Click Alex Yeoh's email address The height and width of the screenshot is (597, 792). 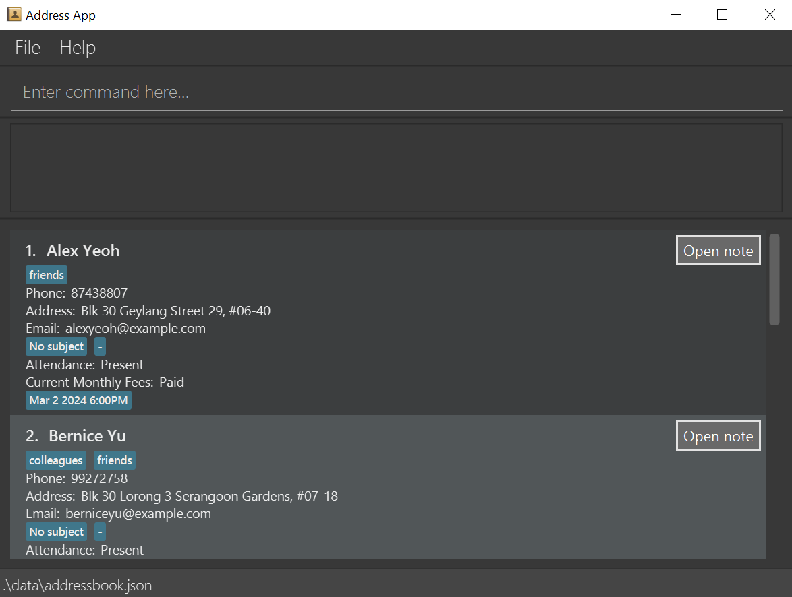pyautogui.click(x=135, y=329)
